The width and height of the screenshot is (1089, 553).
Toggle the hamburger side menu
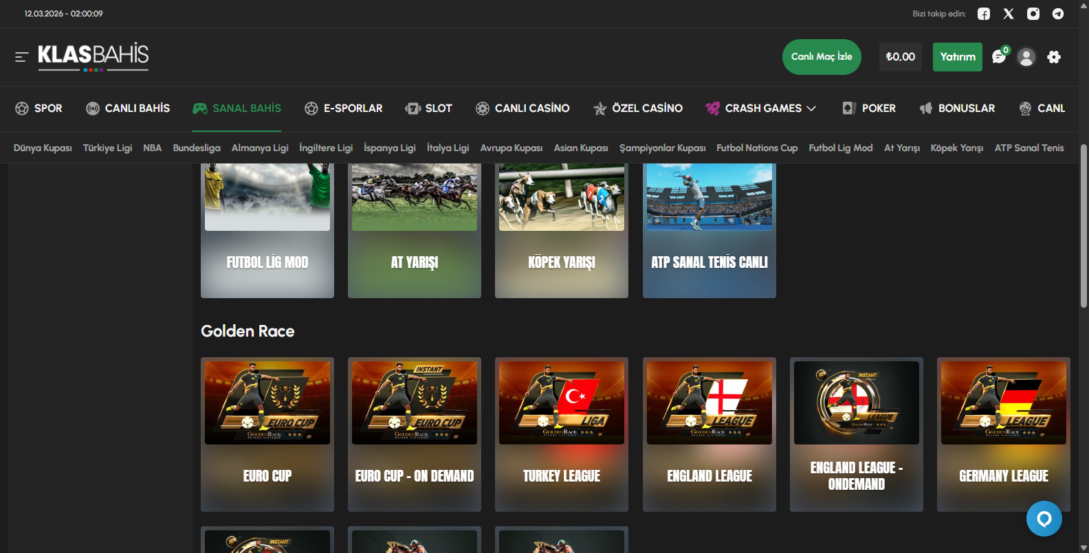[x=21, y=57]
